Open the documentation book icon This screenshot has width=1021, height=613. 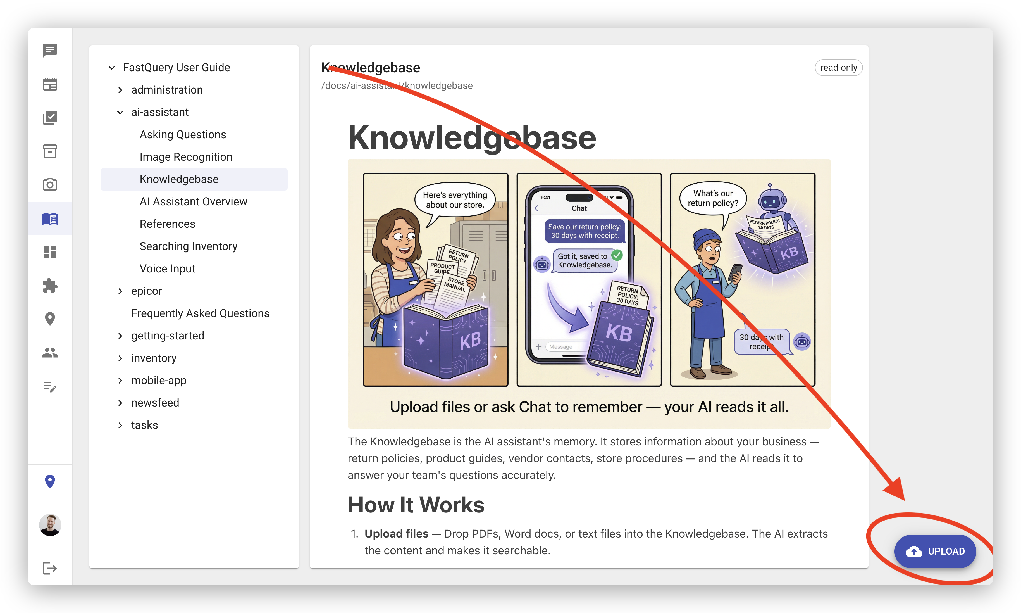pos(50,219)
